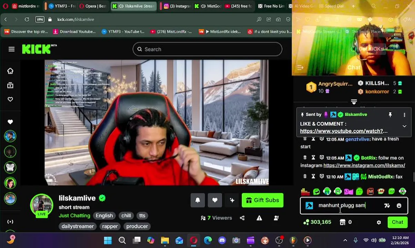Click the Kick logo
The image size is (415, 248).
click(39, 49)
